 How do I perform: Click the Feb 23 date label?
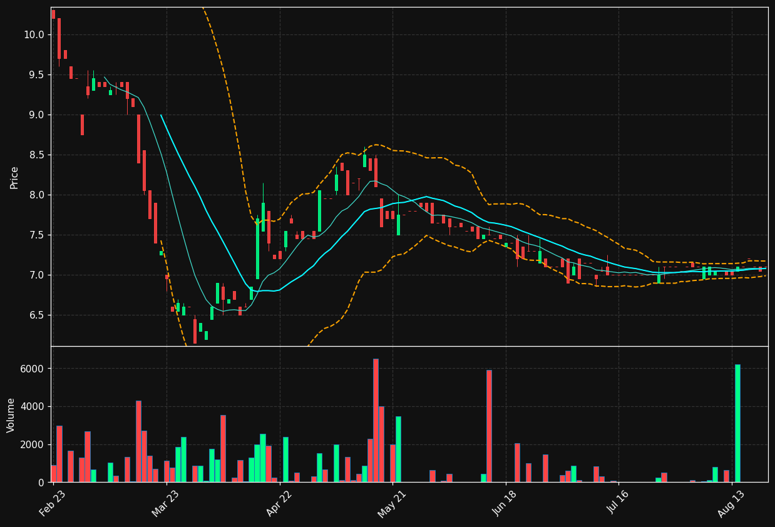point(53,503)
